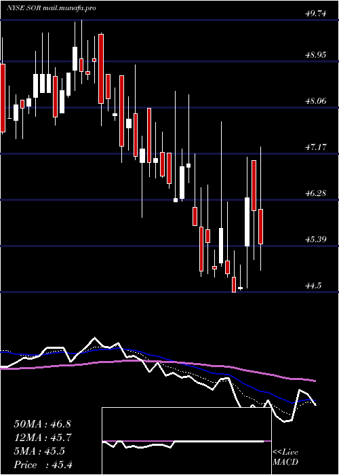Screen dimensions: 339x475
Task: Click the 47.17 price axis label
Action: [316, 147]
